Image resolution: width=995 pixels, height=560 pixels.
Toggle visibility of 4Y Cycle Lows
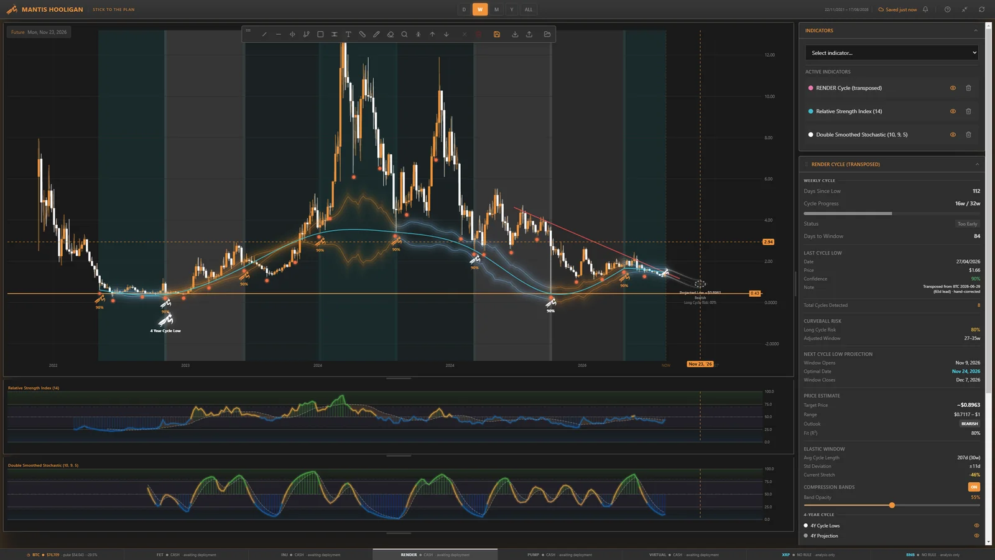(976, 526)
